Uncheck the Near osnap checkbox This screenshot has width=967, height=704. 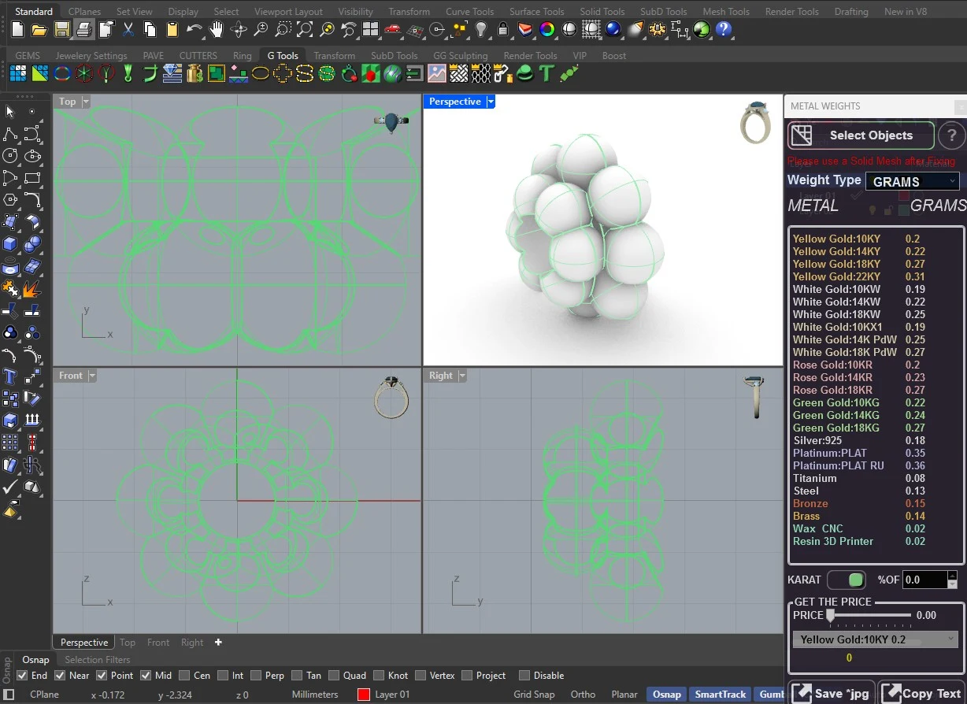(x=60, y=676)
